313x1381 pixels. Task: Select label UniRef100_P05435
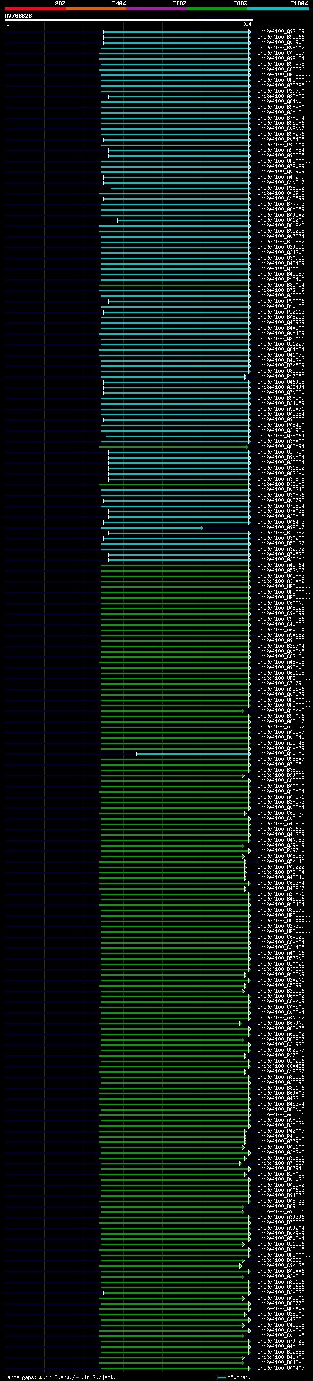tap(281, 140)
